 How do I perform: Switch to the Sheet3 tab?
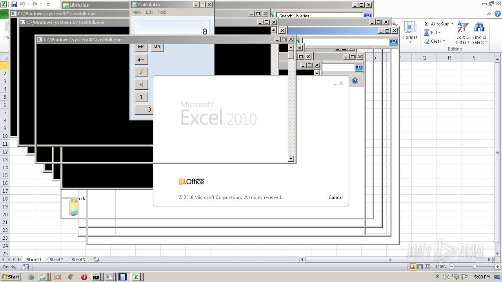click(78, 260)
